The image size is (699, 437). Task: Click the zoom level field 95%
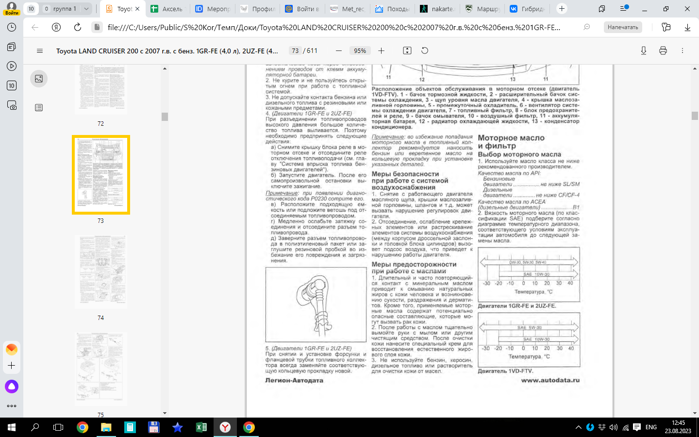point(360,50)
